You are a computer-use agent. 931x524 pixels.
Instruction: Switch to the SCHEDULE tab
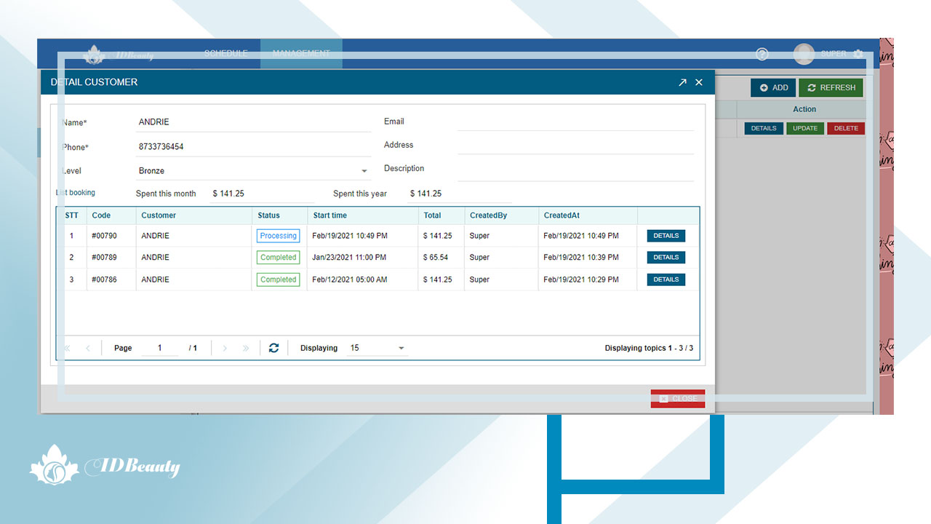click(225, 54)
